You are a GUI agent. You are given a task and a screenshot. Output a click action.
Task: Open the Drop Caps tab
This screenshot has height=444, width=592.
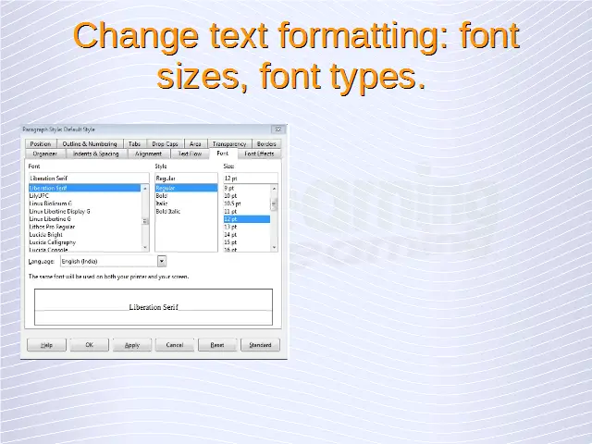pos(165,144)
